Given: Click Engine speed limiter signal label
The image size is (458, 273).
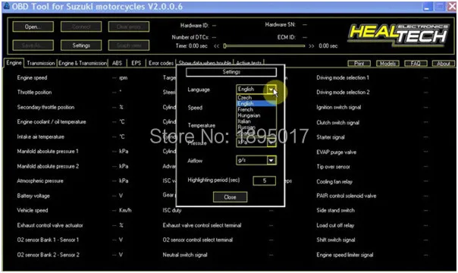Looking at the screenshot, I should (x=345, y=255).
